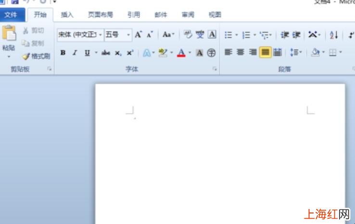This screenshot has width=355, height=224.
Task: Click the Numbering list icon
Action: tap(246, 35)
